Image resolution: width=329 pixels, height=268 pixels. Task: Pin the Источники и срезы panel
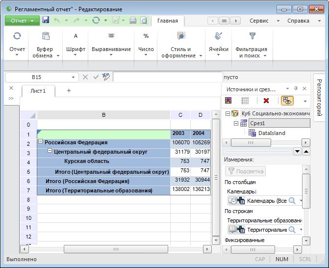tap(296, 89)
